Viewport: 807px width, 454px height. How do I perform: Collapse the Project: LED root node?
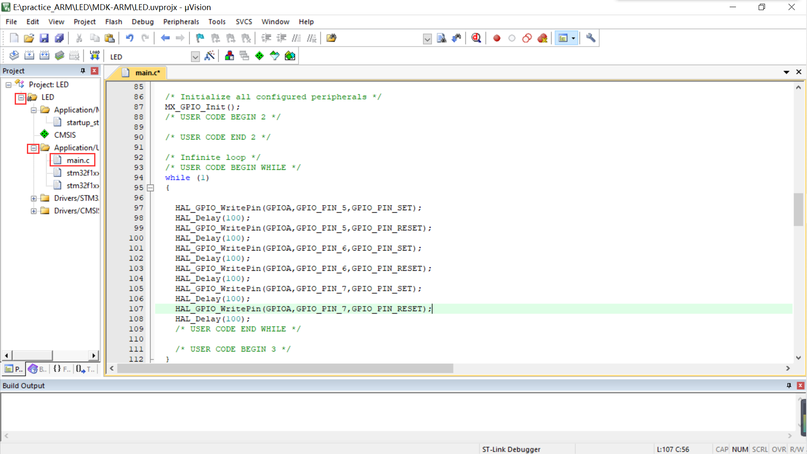pyautogui.click(x=8, y=85)
